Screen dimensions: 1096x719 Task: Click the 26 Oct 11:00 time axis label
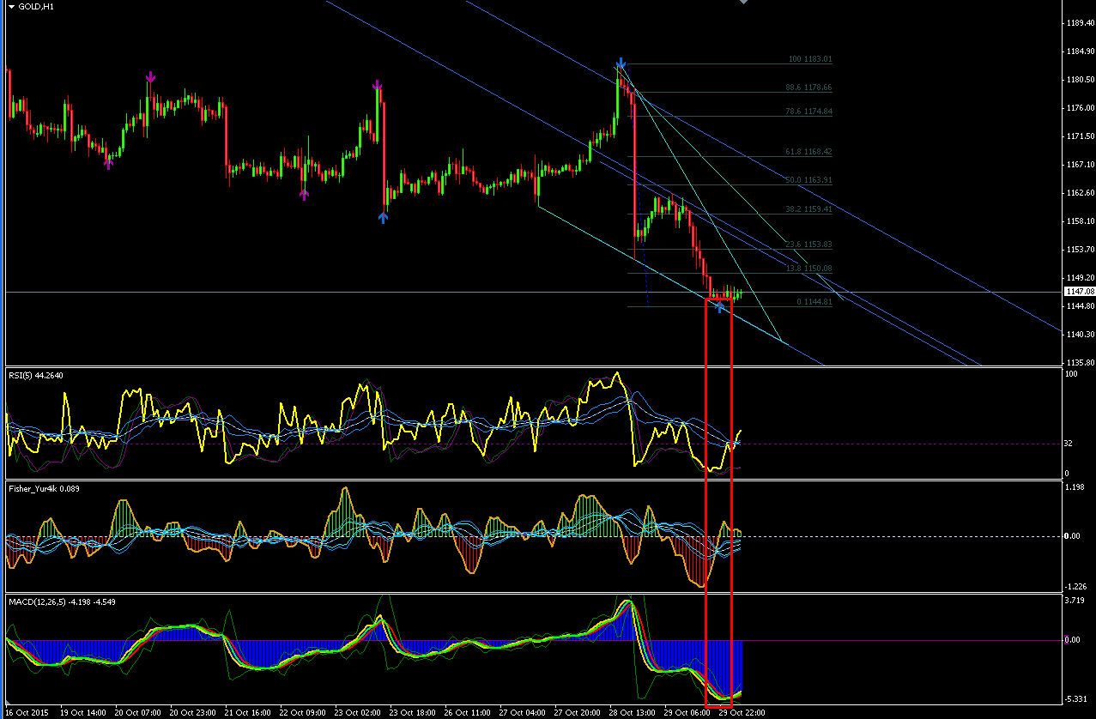point(467,712)
